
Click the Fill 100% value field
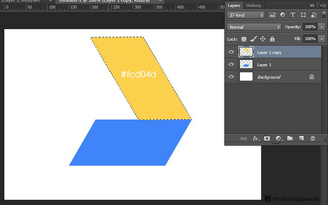click(310, 39)
